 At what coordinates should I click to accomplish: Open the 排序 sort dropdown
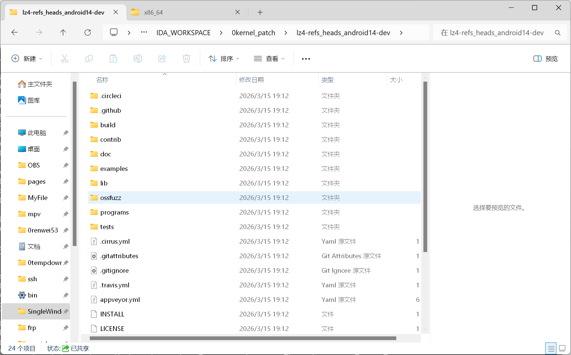pyautogui.click(x=224, y=59)
